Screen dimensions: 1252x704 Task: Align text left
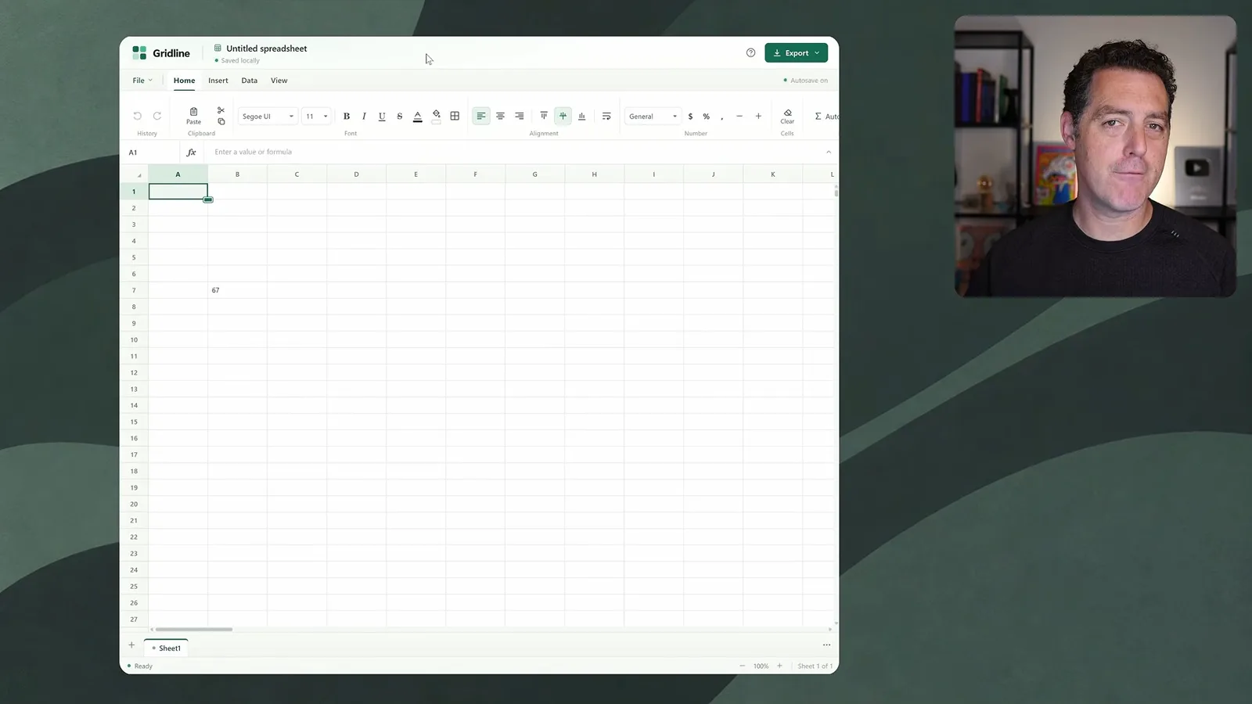[x=481, y=116]
